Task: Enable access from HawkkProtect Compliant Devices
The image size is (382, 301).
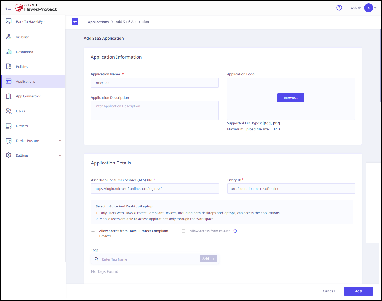Action: [93, 233]
